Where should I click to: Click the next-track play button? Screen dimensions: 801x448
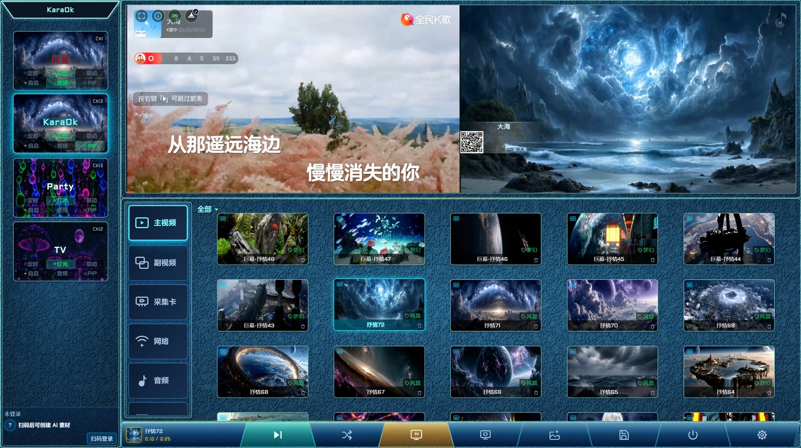278,434
